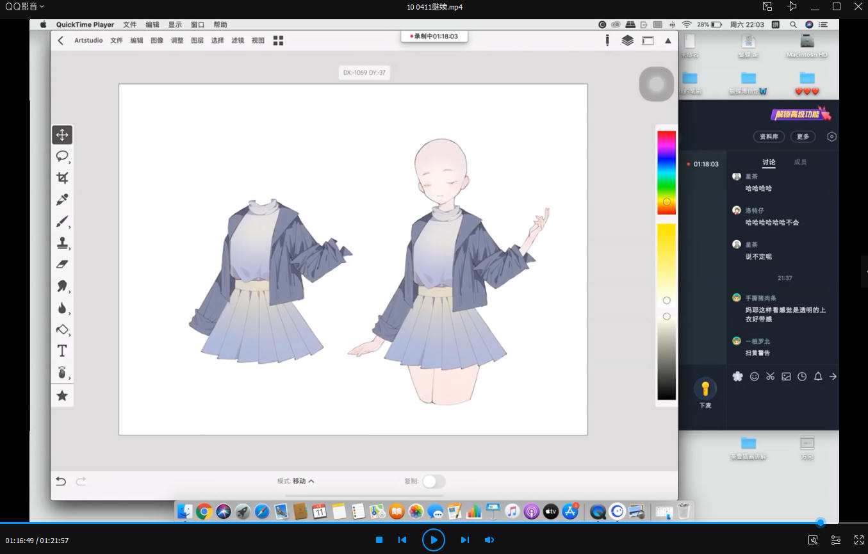Collapse Artstudio top bar with triangle
The height and width of the screenshot is (554, 868).
668,40
